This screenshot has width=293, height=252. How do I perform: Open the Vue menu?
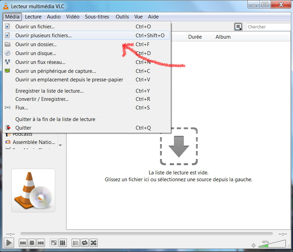point(138,17)
